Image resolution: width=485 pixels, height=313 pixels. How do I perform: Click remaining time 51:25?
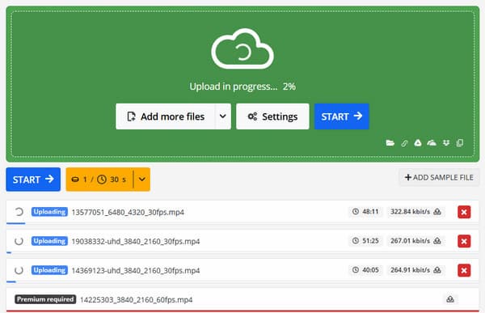coord(365,240)
